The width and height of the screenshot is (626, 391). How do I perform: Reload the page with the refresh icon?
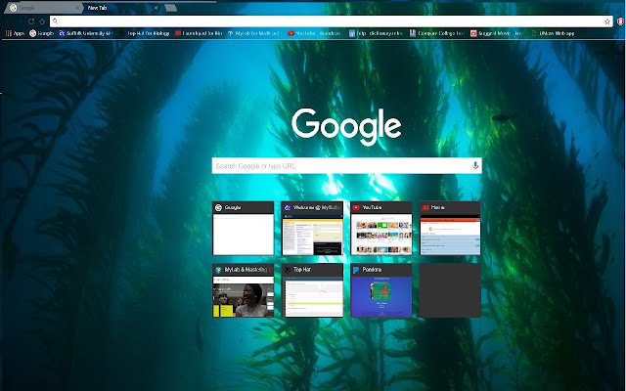31,22
